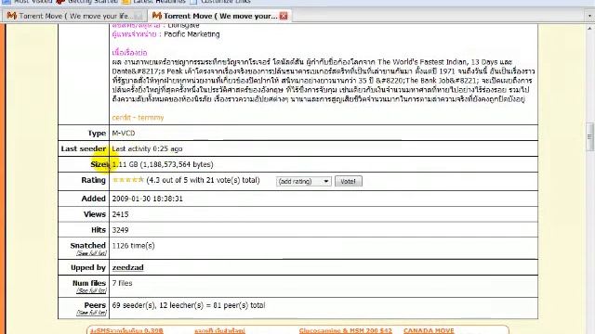
Task: Click the vertical scrollbar thumb
Action: (x=589, y=137)
